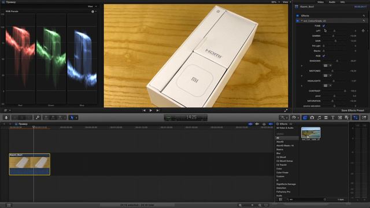The image size is (370, 208).
Task: Open the generators browser icon
Action: coord(340,117)
